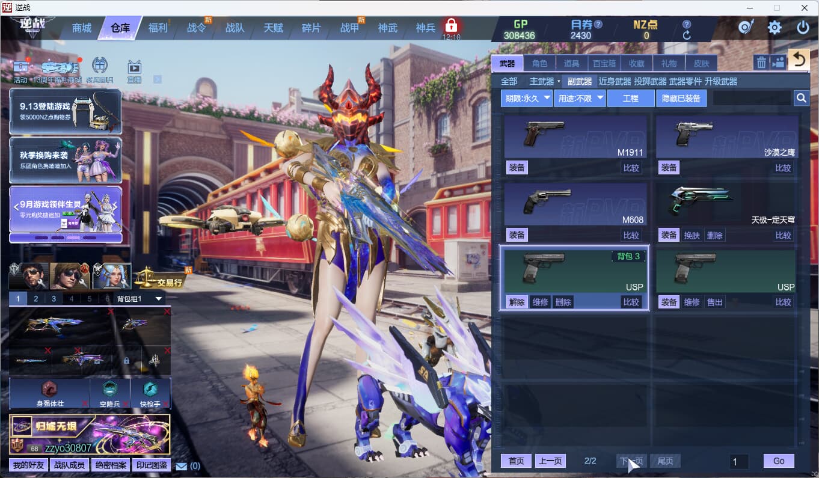
Task: Open the 秋季换购来袭 promo banner
Action: [66, 160]
